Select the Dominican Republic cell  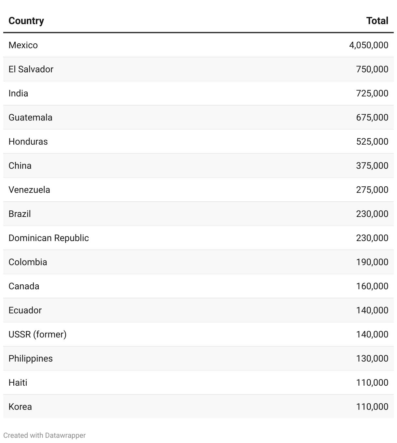coord(48,238)
